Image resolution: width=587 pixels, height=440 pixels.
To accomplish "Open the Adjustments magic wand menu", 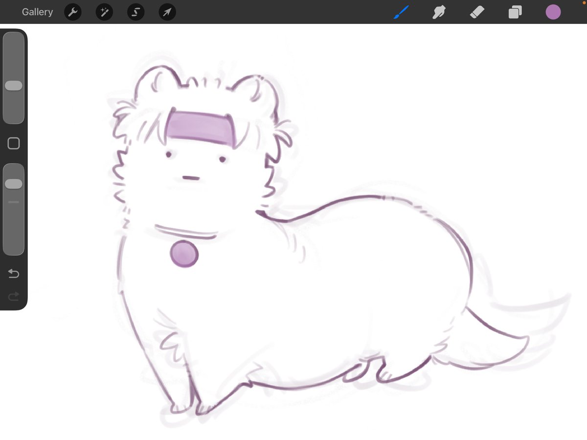I will coord(104,12).
